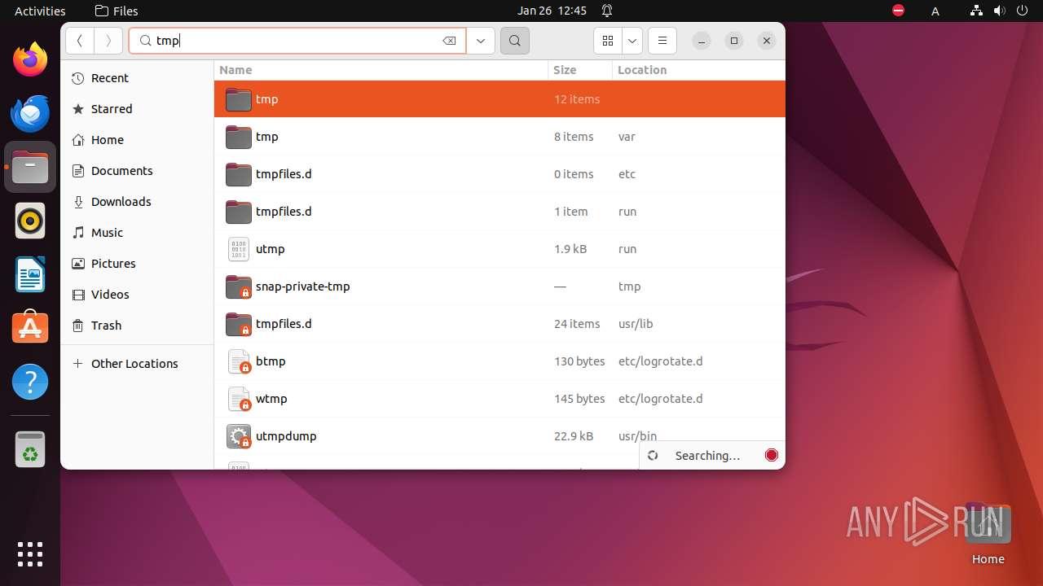Screen dimensions: 1043x586
Task: Go to Home in sidebar
Action: (x=137, y=140)
